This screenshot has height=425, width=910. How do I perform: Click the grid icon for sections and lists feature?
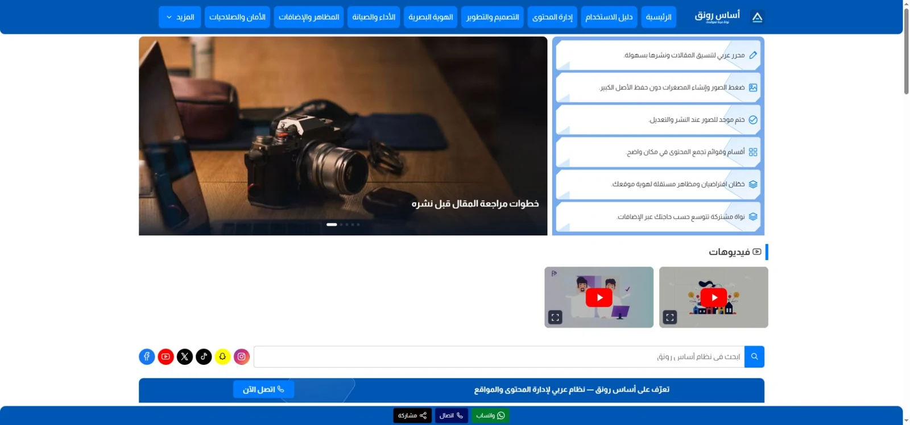point(753,152)
